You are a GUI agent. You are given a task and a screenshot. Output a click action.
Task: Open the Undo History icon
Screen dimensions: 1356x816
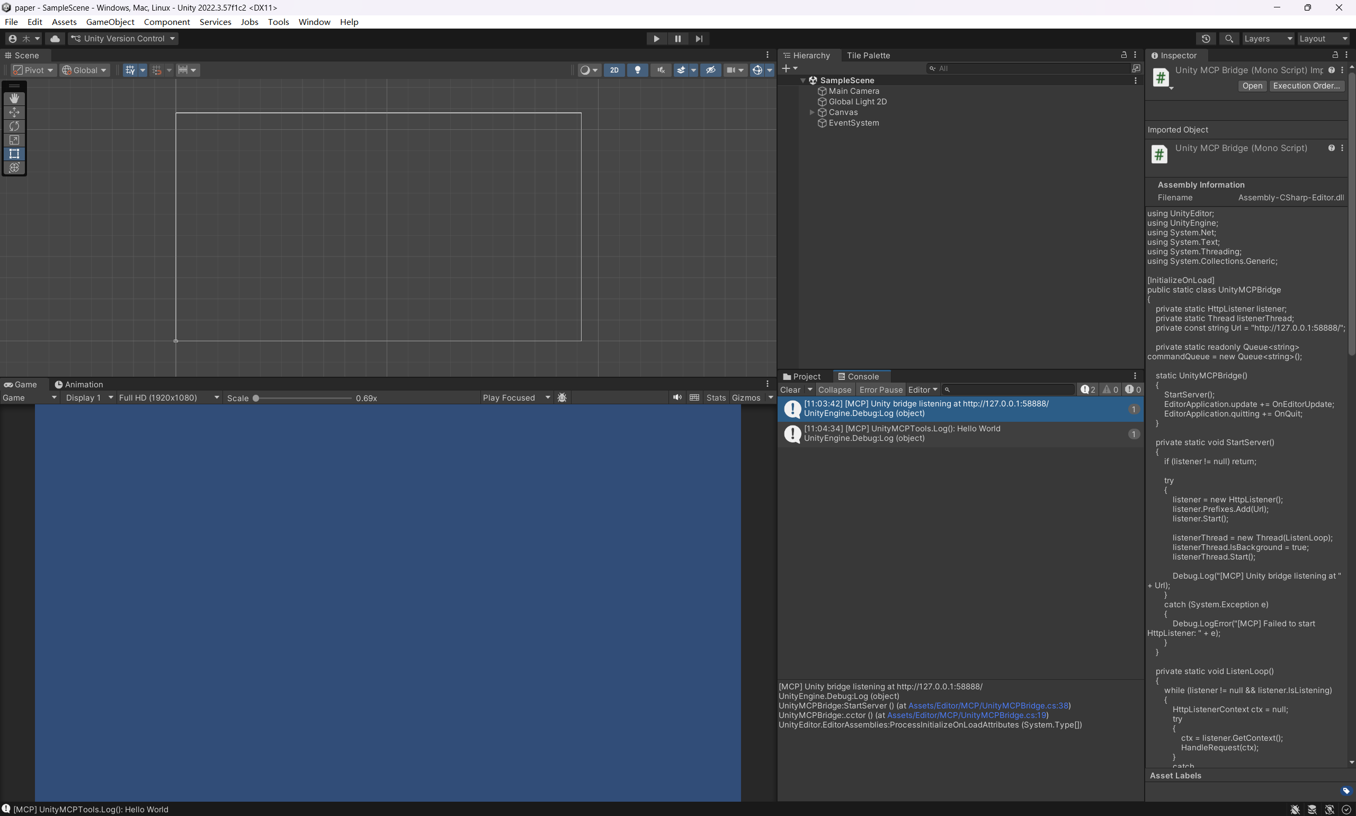click(x=1206, y=39)
